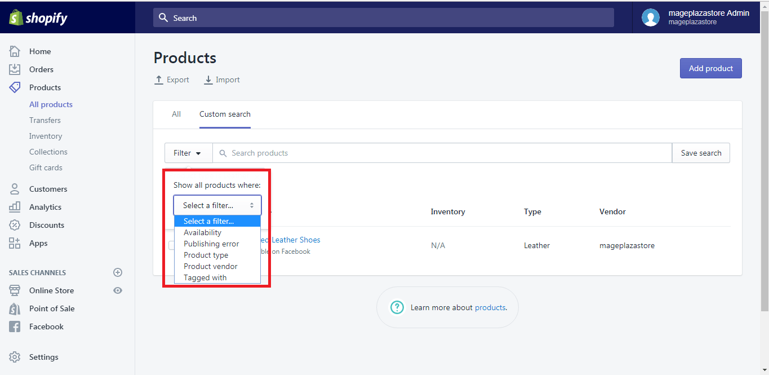The height and width of the screenshot is (375, 769).
Task: Preview Online Store with the eye toggle
Action: (x=117, y=290)
